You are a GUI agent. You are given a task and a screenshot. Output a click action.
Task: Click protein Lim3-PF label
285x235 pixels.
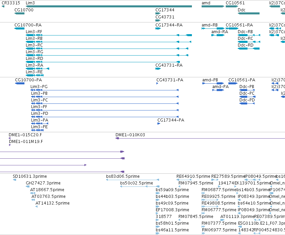pos(39,107)
